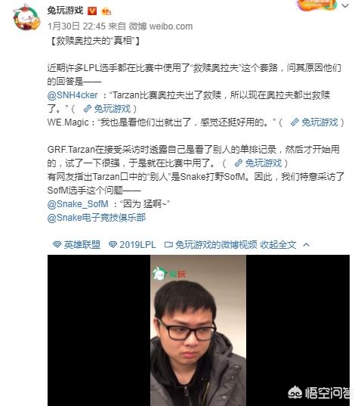Screen dimensions: 361x406
Task: Play the SofM interview video
Action: pos(199,330)
